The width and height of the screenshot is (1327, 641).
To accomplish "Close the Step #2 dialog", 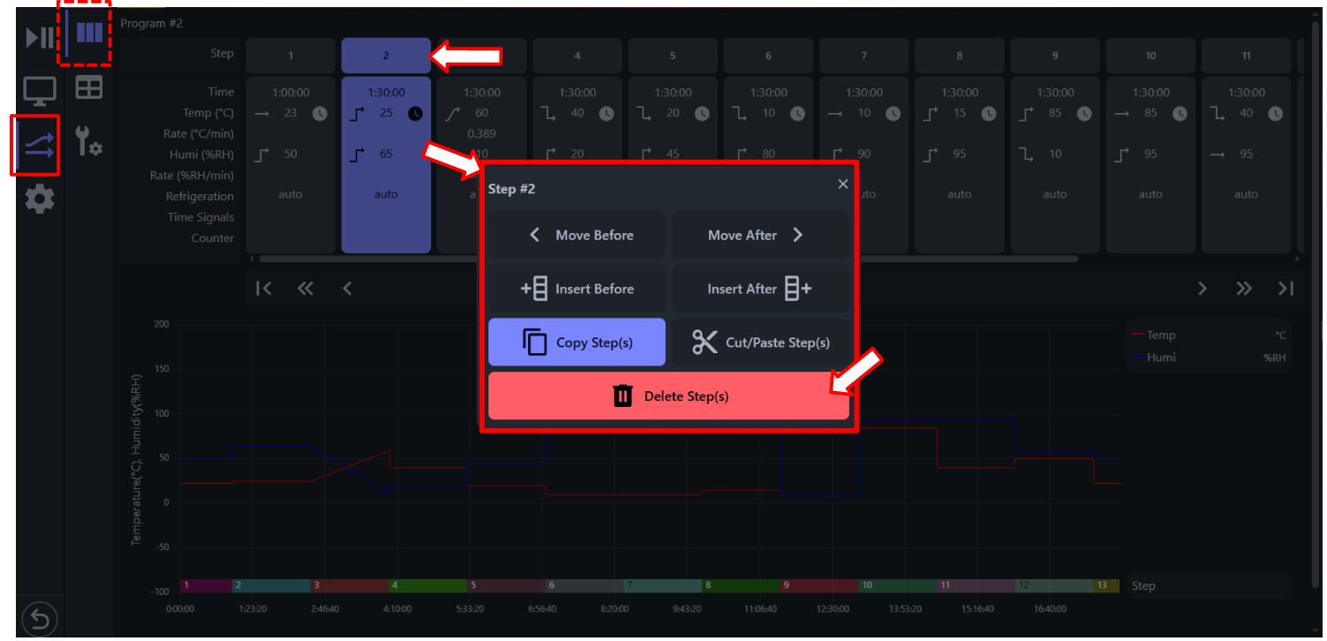I will click(843, 184).
